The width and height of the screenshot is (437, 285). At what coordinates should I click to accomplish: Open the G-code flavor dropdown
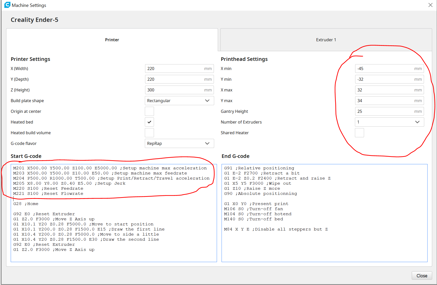pos(179,143)
